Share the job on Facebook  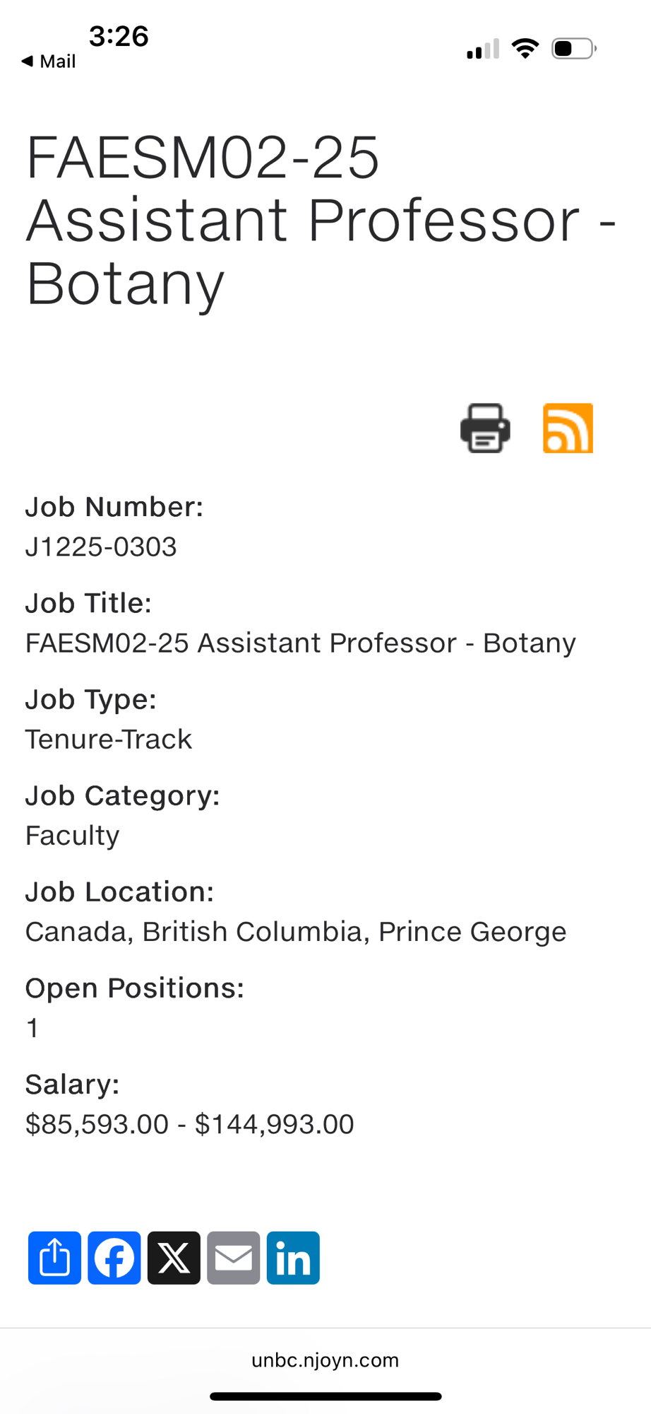(114, 1258)
